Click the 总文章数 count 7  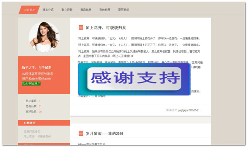(40, 101)
